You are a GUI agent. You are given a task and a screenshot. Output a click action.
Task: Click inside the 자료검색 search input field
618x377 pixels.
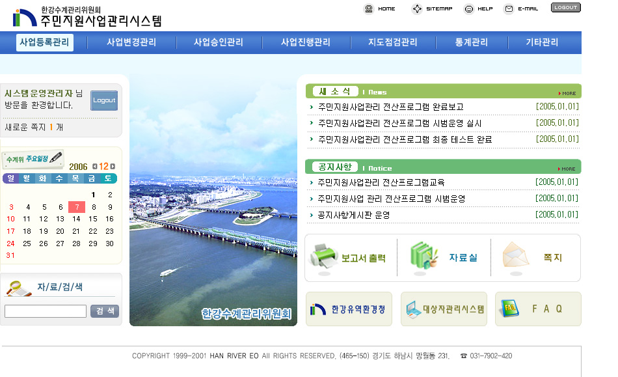tap(45, 311)
